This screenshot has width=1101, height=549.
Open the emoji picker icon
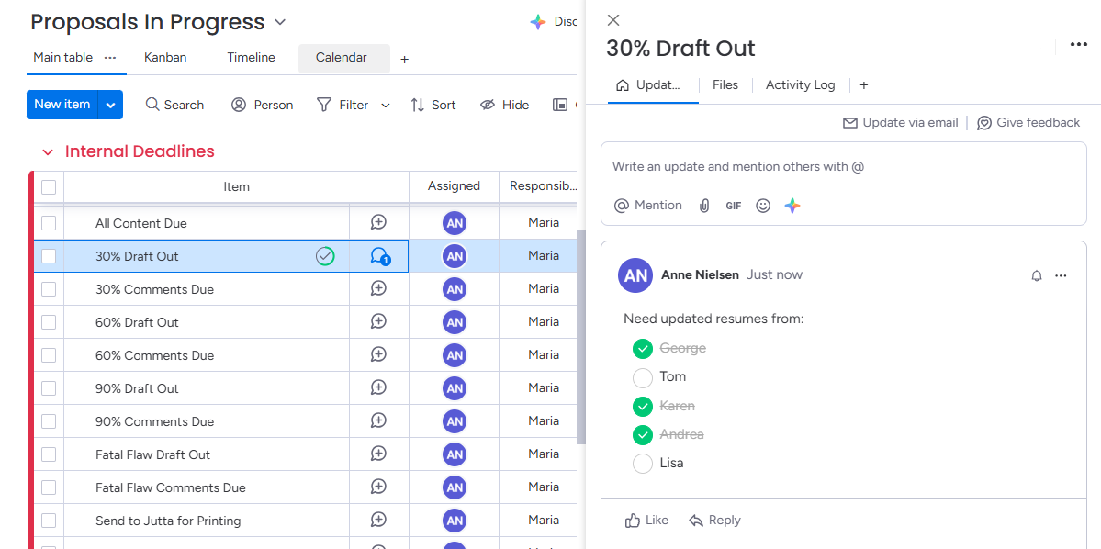pos(763,206)
